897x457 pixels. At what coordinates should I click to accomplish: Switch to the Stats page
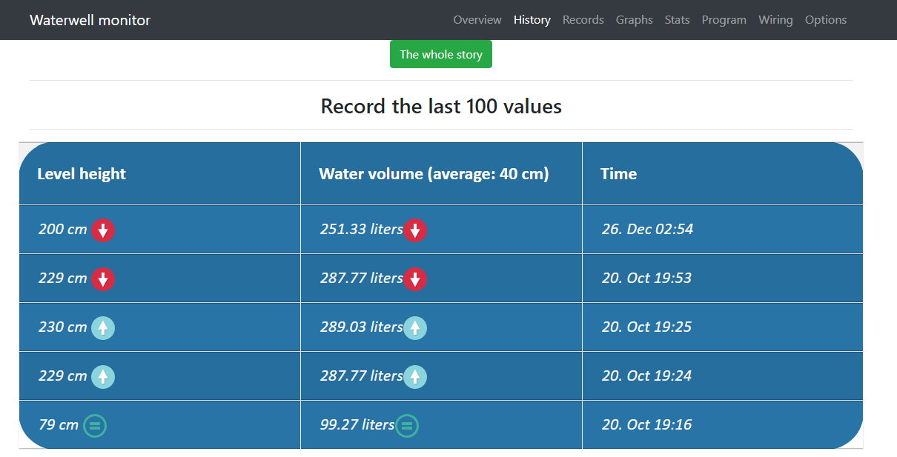677,20
